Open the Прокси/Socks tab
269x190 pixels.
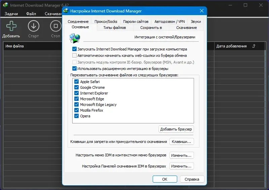pos(106,22)
